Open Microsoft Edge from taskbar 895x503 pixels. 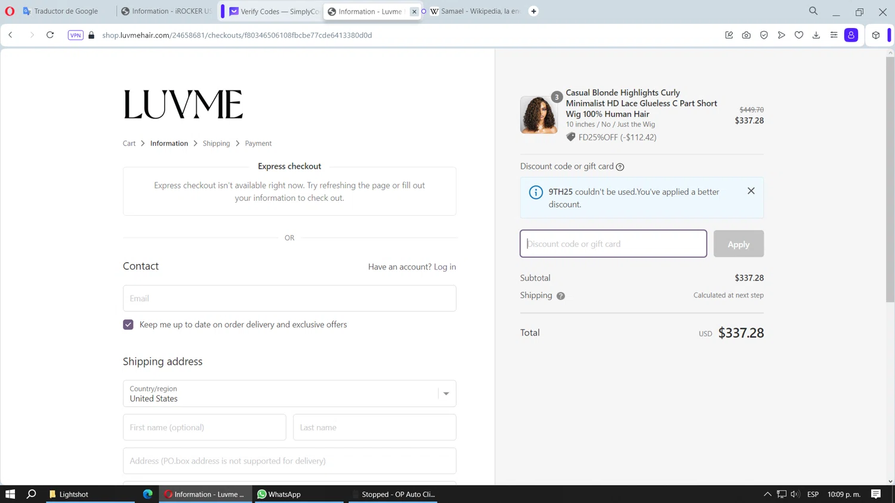pyautogui.click(x=147, y=494)
